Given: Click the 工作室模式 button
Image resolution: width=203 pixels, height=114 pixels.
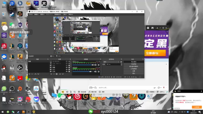Looking at the screenshot, I should (x=134, y=69).
